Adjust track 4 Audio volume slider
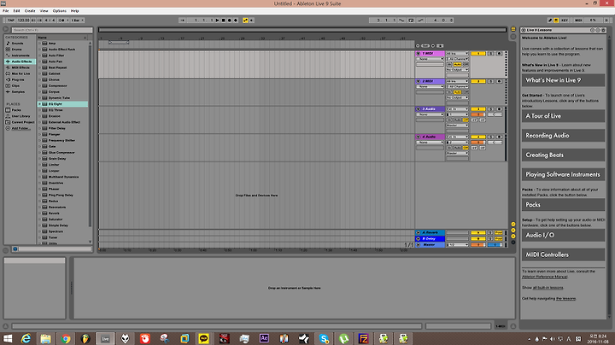This screenshot has width=615, height=345. (x=478, y=143)
